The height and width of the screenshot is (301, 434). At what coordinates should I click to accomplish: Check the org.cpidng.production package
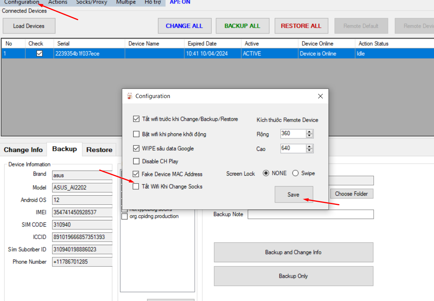124,217
